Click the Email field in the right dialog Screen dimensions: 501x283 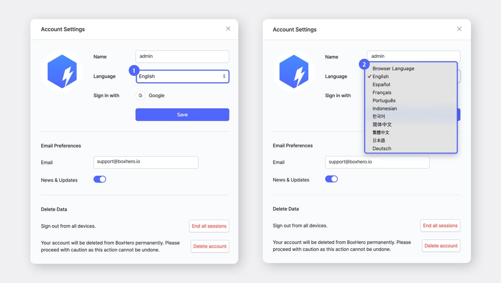click(x=377, y=162)
